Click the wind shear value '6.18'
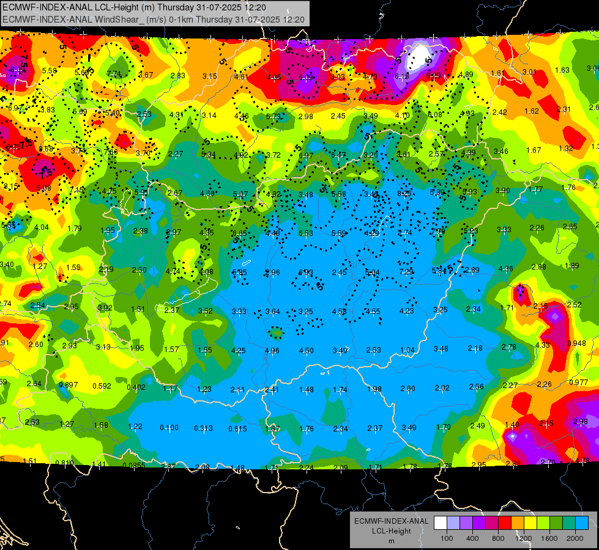The image size is (599, 550). click(x=402, y=76)
